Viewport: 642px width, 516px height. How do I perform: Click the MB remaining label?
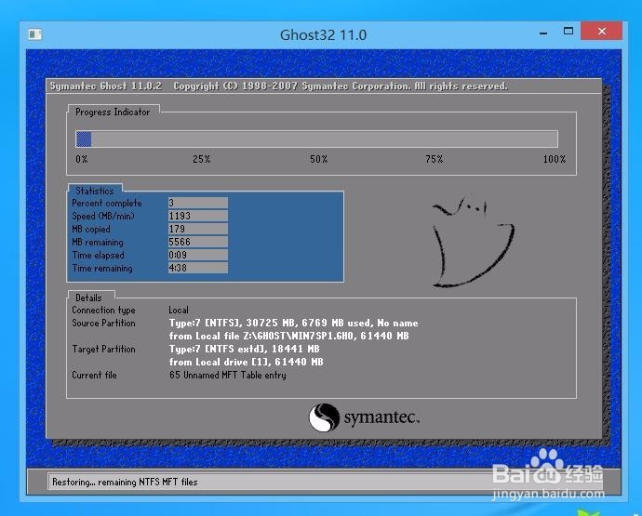[98, 243]
